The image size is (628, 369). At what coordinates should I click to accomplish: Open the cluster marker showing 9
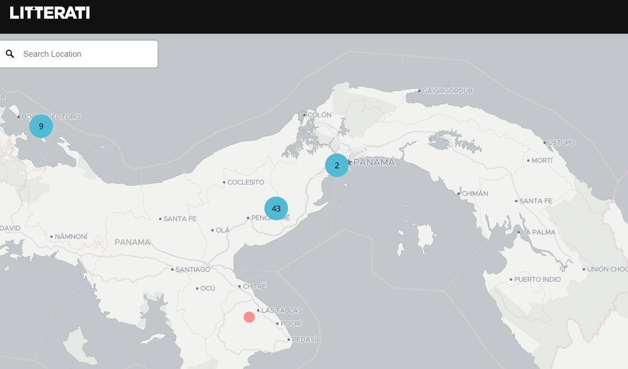(41, 126)
